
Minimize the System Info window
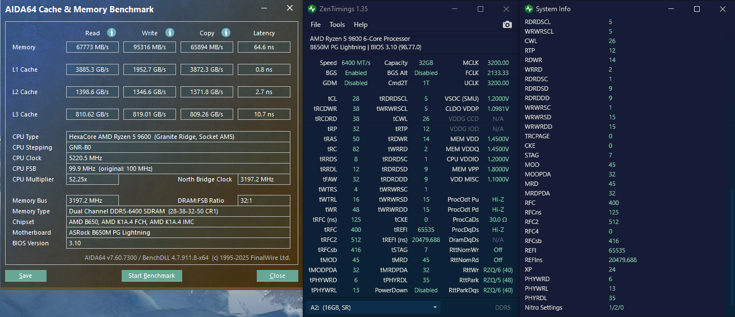click(671, 9)
